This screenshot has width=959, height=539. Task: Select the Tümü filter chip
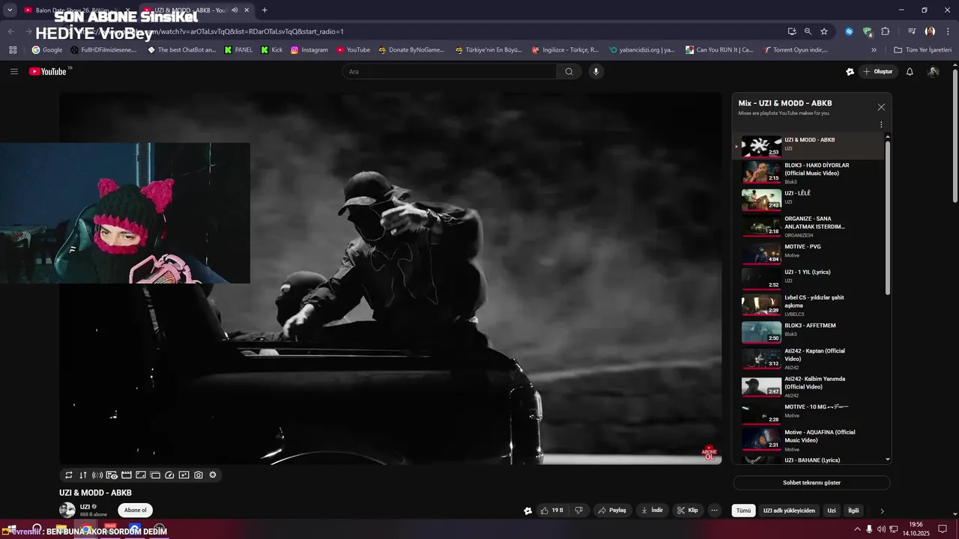click(743, 511)
